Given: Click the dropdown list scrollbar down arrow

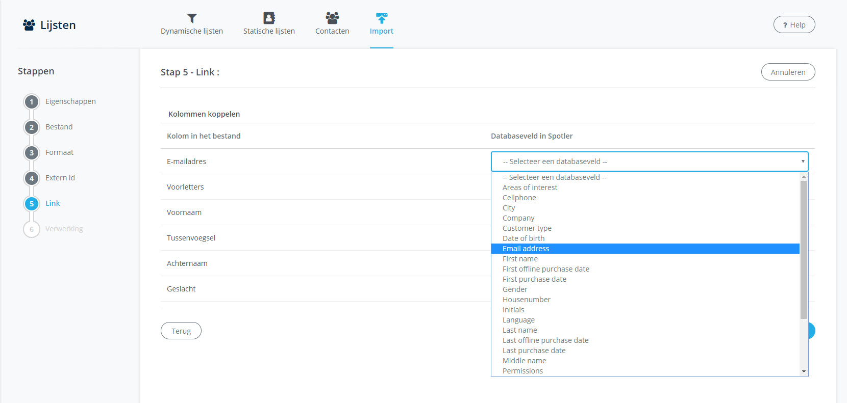Looking at the screenshot, I should [804, 371].
